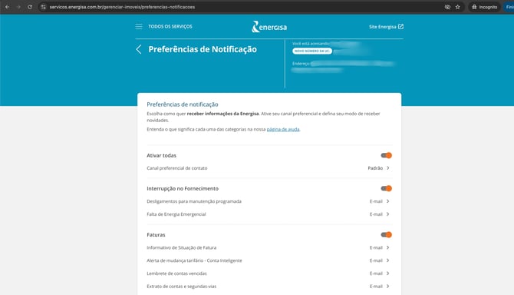The height and width of the screenshot is (295, 514).
Task: Click the tracking protection eye icon
Action: (447, 7)
